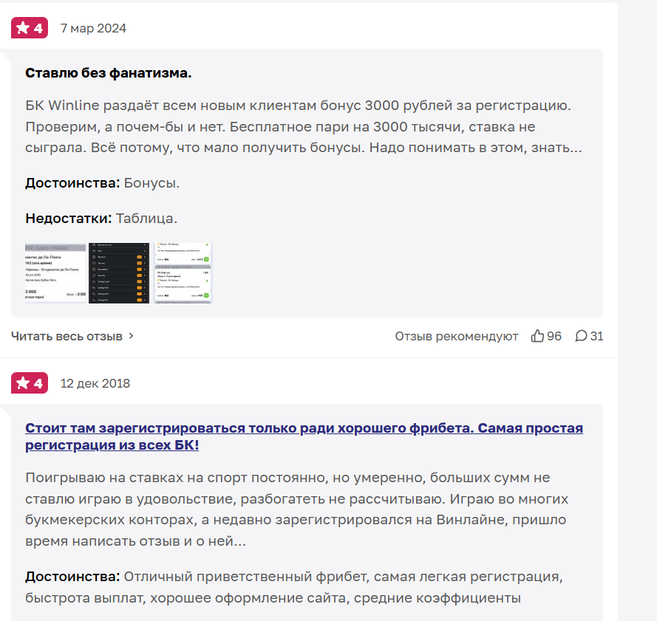Click the date 7 мар 2024
This screenshot has width=657, height=621.
pos(92,28)
